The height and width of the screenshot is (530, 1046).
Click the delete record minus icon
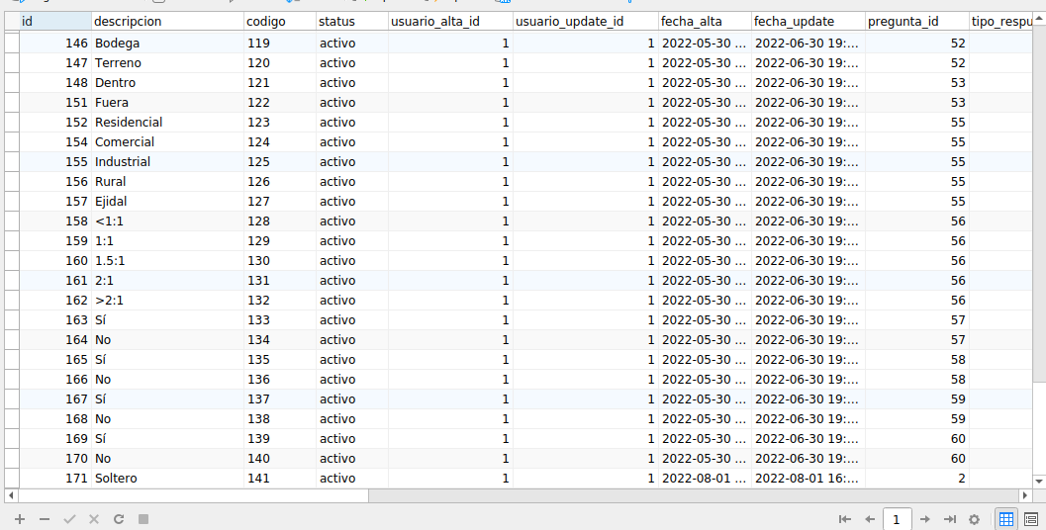[x=45, y=519]
